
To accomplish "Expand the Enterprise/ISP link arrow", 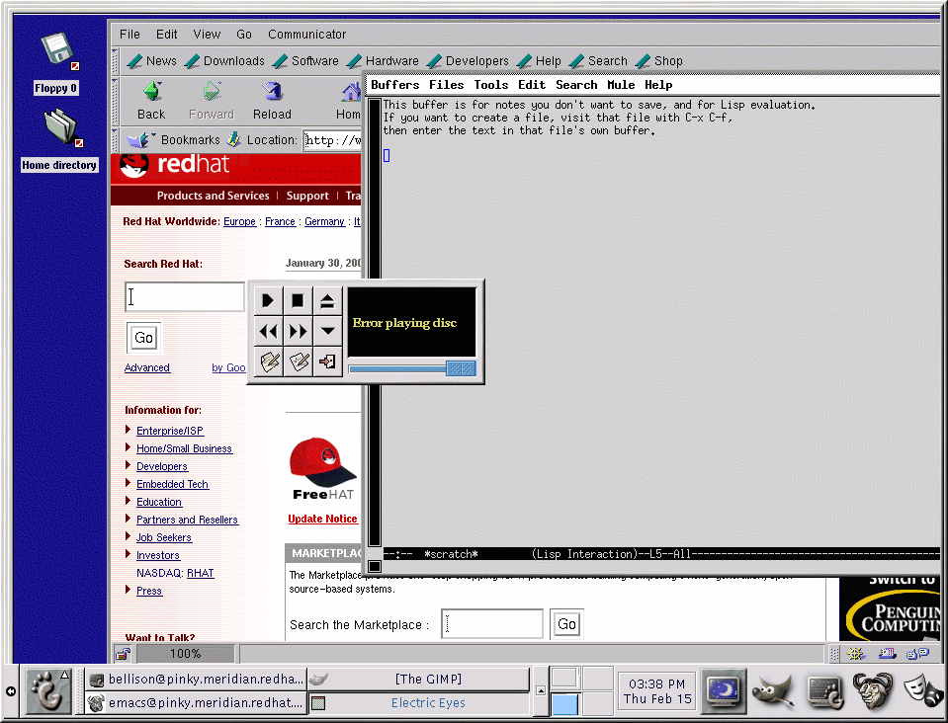I will (x=129, y=430).
